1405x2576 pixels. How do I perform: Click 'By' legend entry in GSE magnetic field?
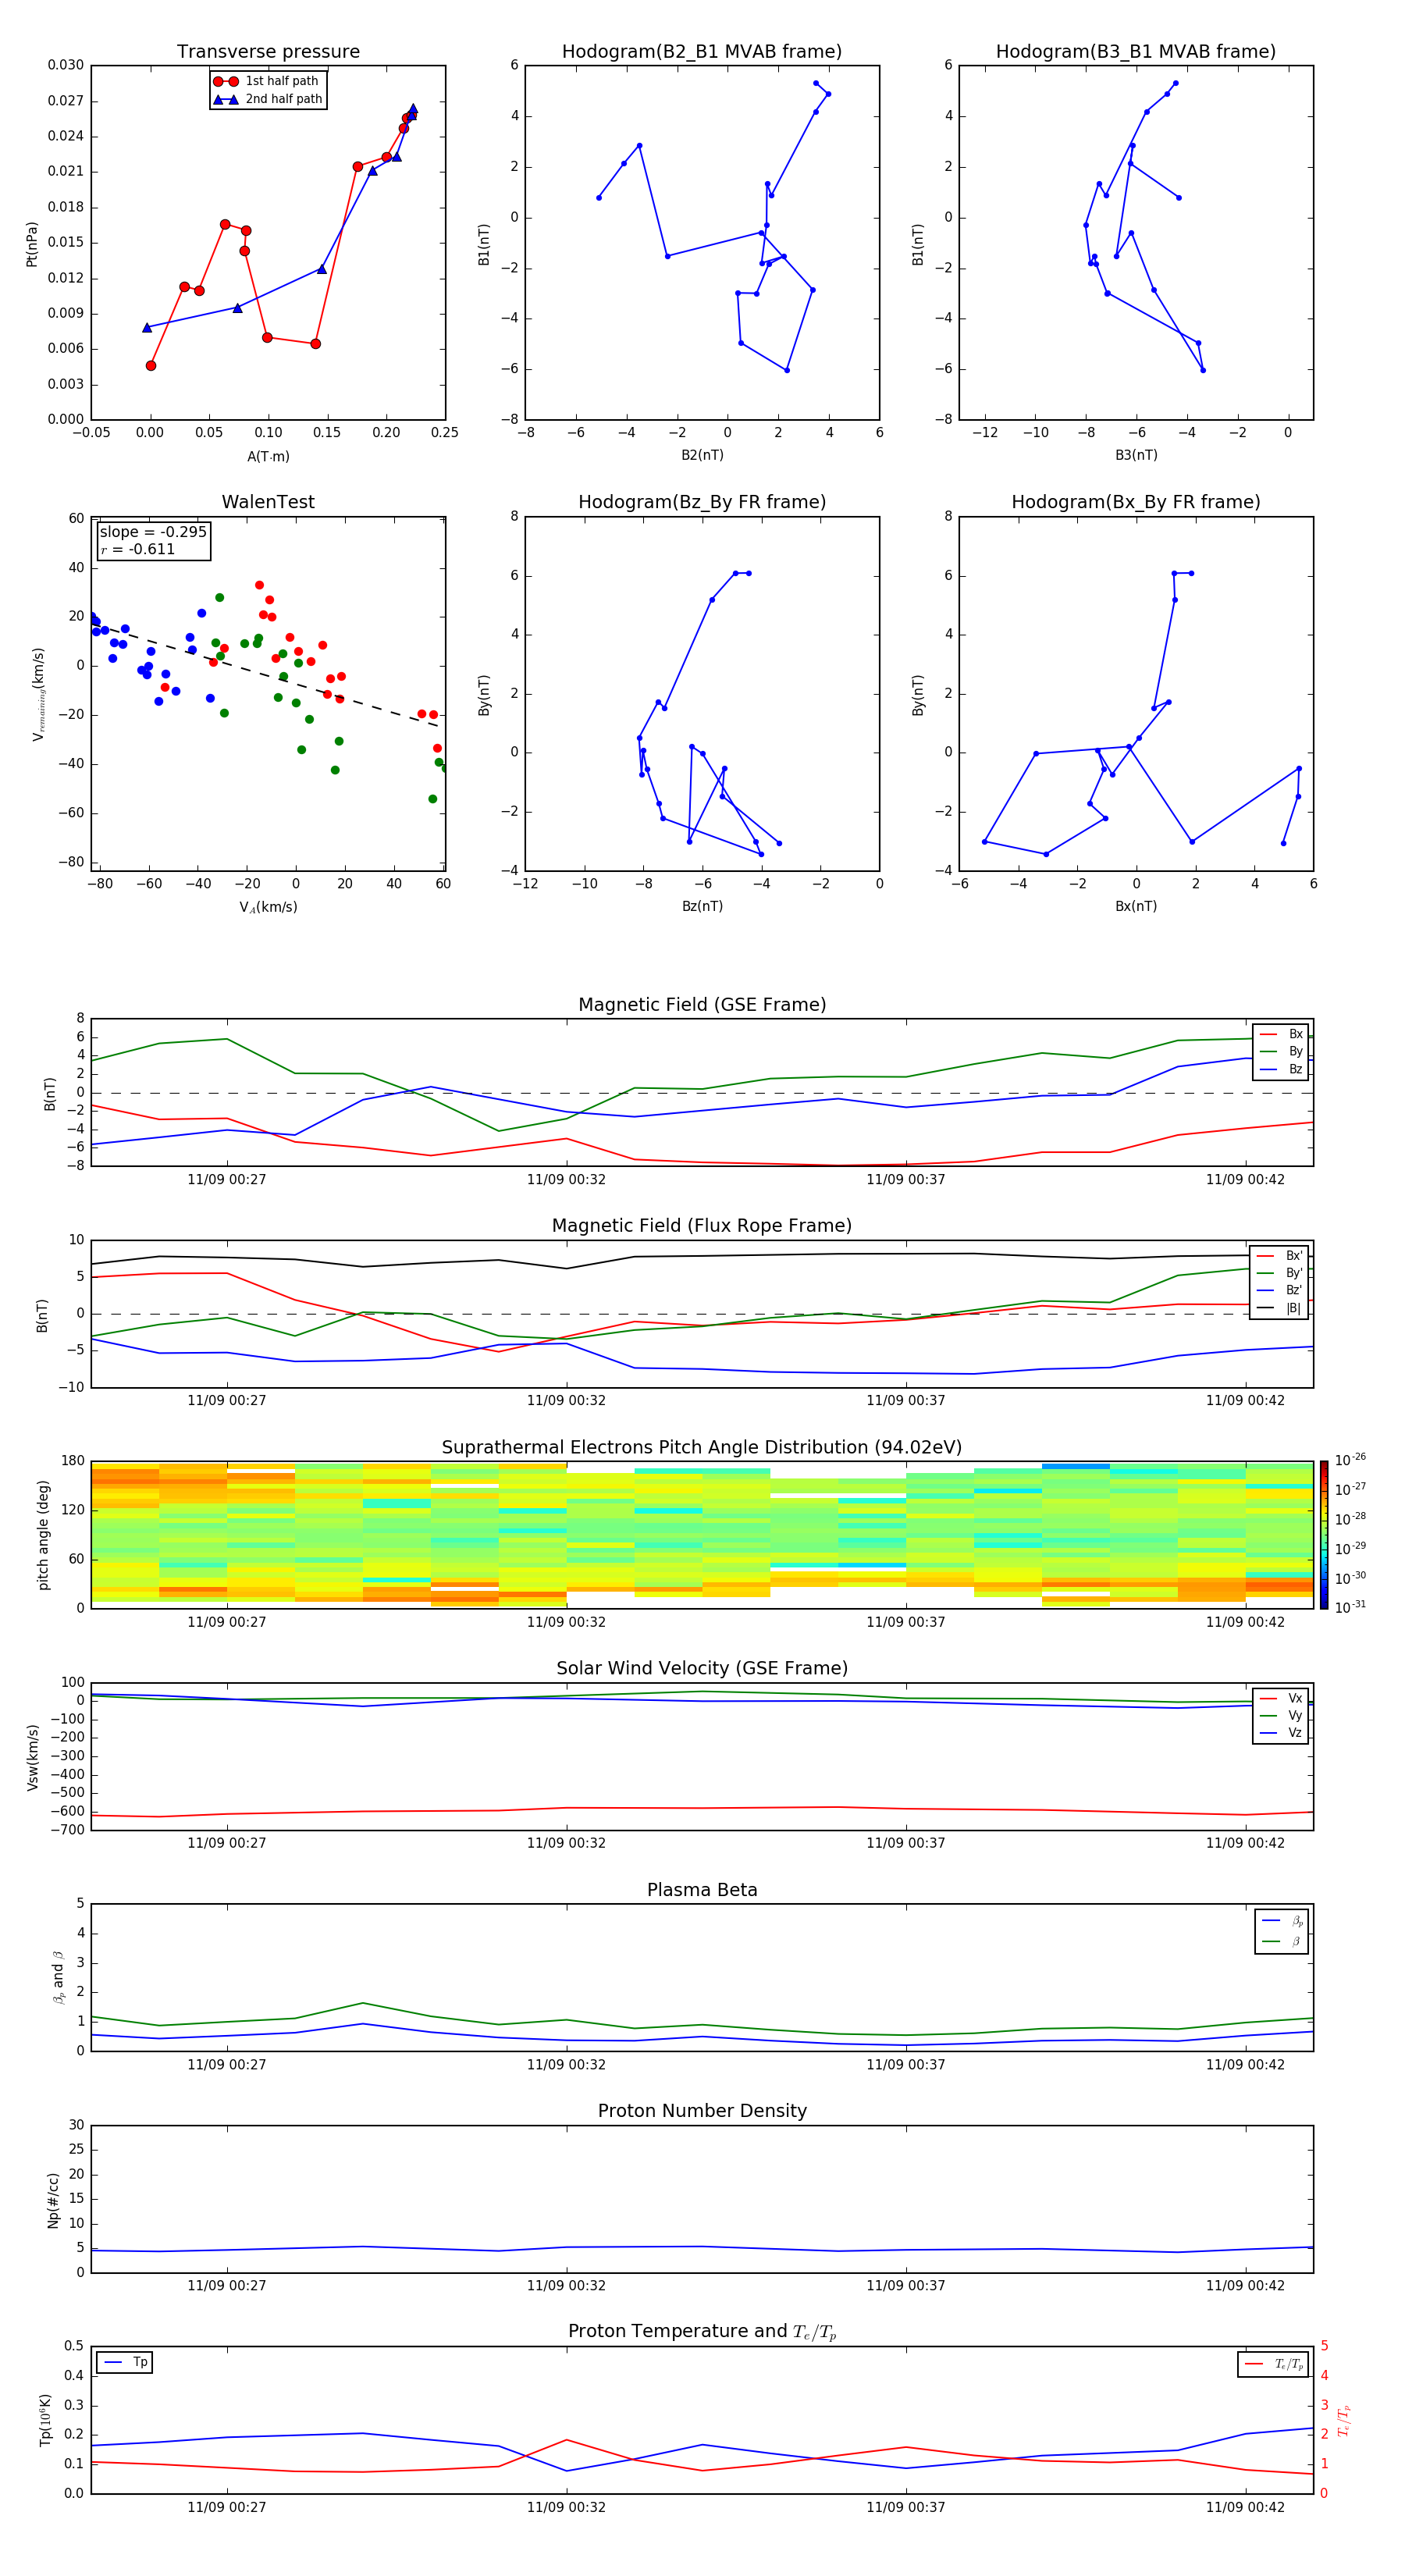(1282, 1052)
